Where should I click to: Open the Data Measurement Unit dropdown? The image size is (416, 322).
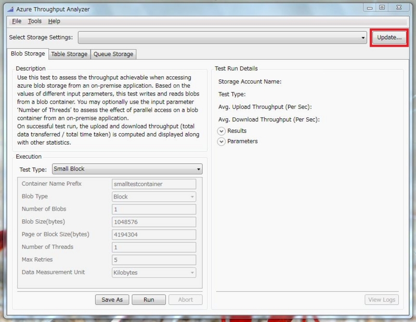pyautogui.click(x=154, y=273)
